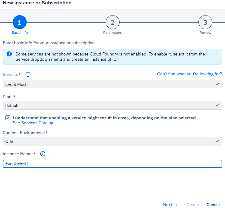The image size is (225, 208).
Task: Open the Service dropdown showing Event Mesh
Action: point(112,84)
